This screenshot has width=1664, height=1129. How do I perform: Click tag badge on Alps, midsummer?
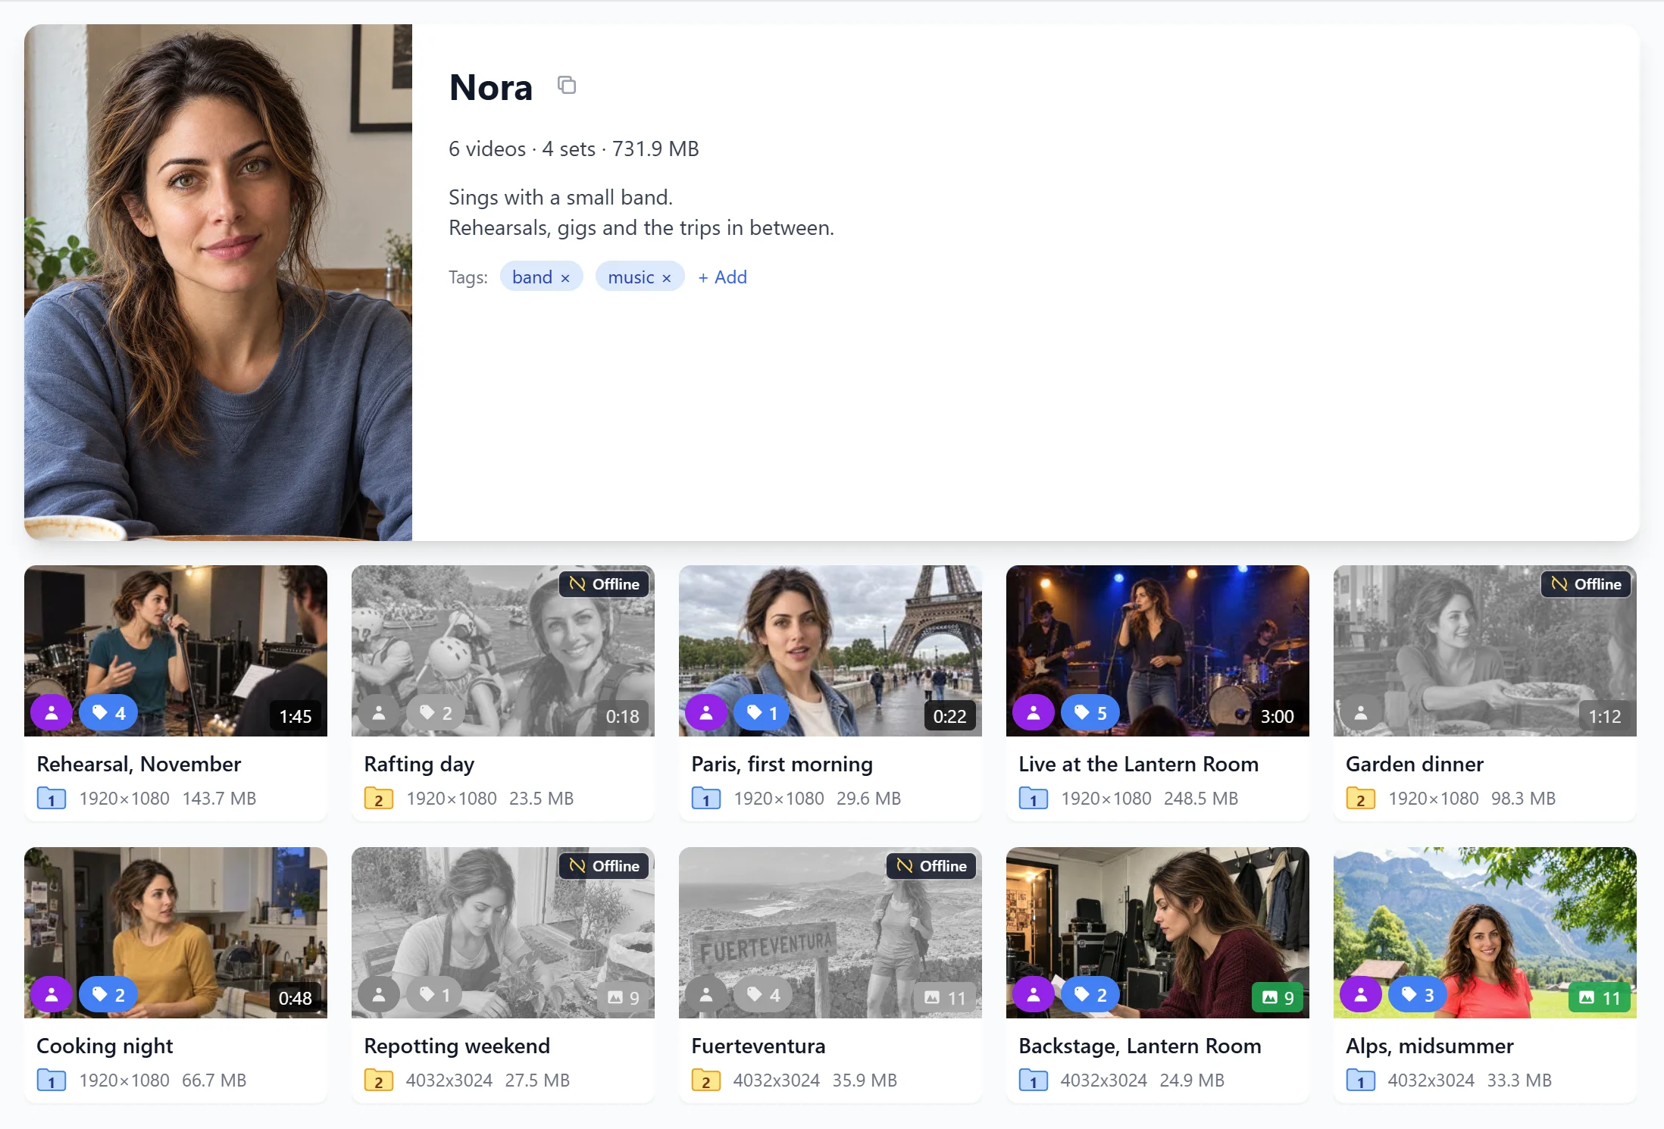click(x=1418, y=995)
